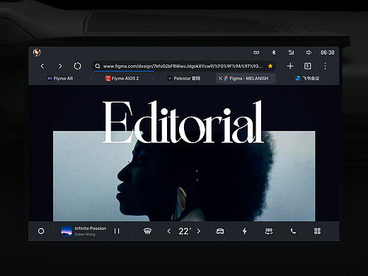368x276 pixels.
Task: Check the cellular signal indicator
Action: (x=291, y=52)
